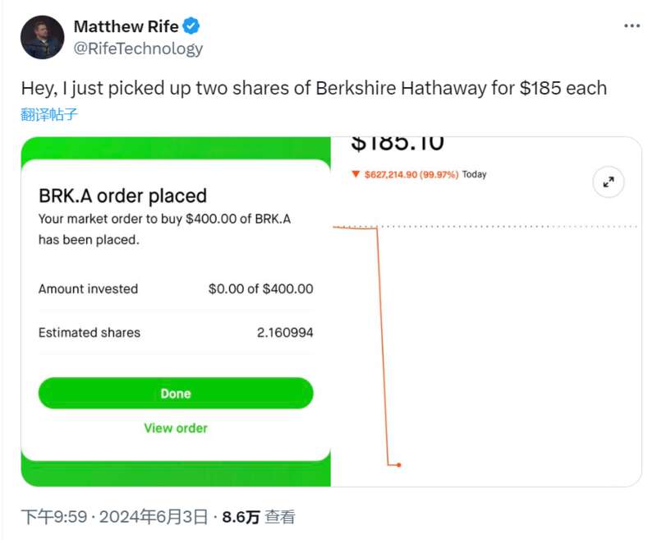Click the blue verified checkmark badge
This screenshot has width=657, height=540.
tap(191, 26)
